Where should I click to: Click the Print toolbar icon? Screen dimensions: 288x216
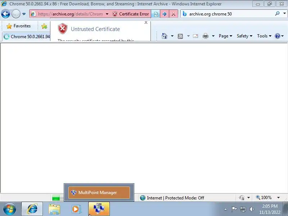pos(206,36)
